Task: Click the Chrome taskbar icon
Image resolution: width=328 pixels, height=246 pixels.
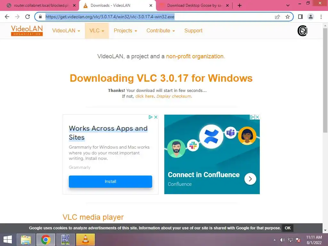Action: point(45,240)
